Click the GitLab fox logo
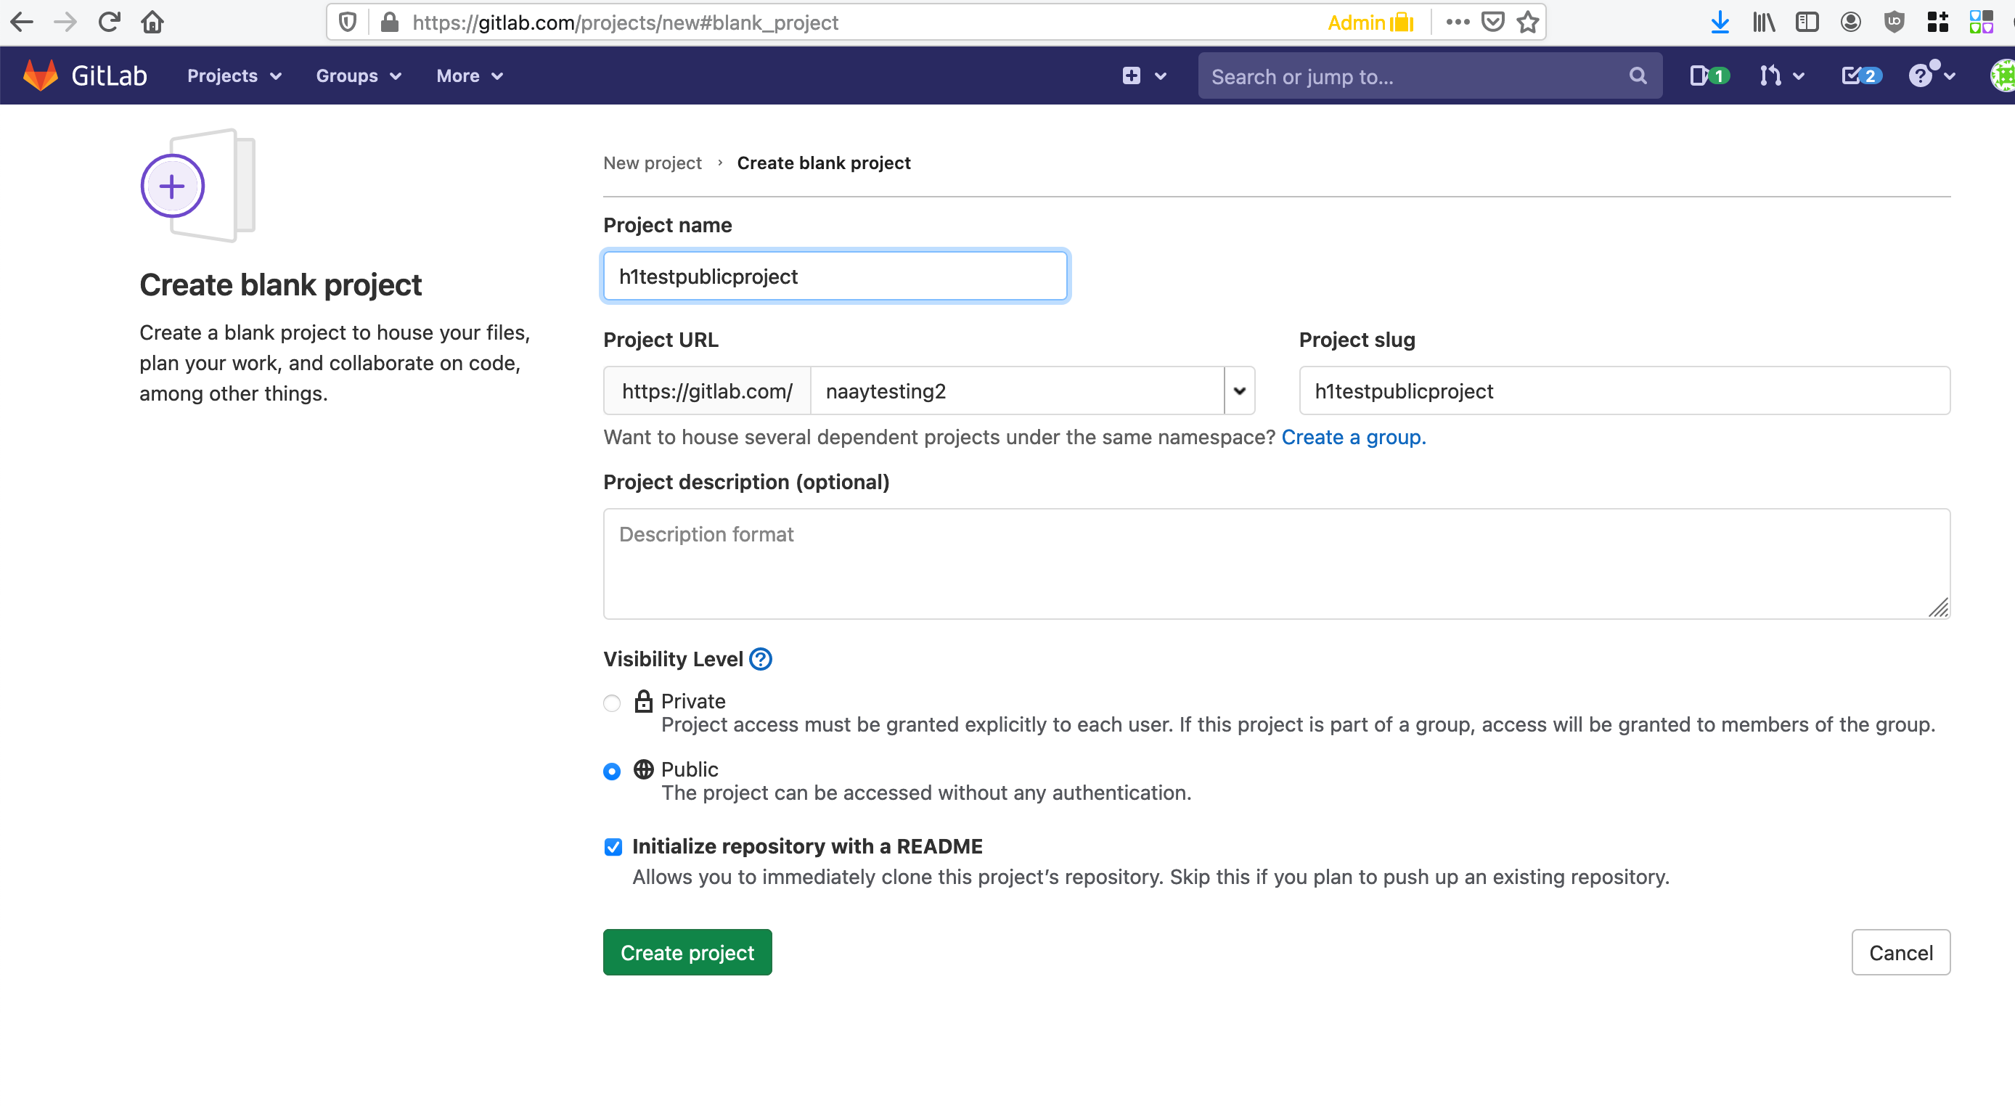Viewport: 2015px width, 1109px height. tap(41, 76)
